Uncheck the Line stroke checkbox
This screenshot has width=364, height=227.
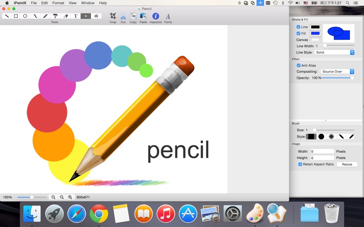(x=298, y=27)
